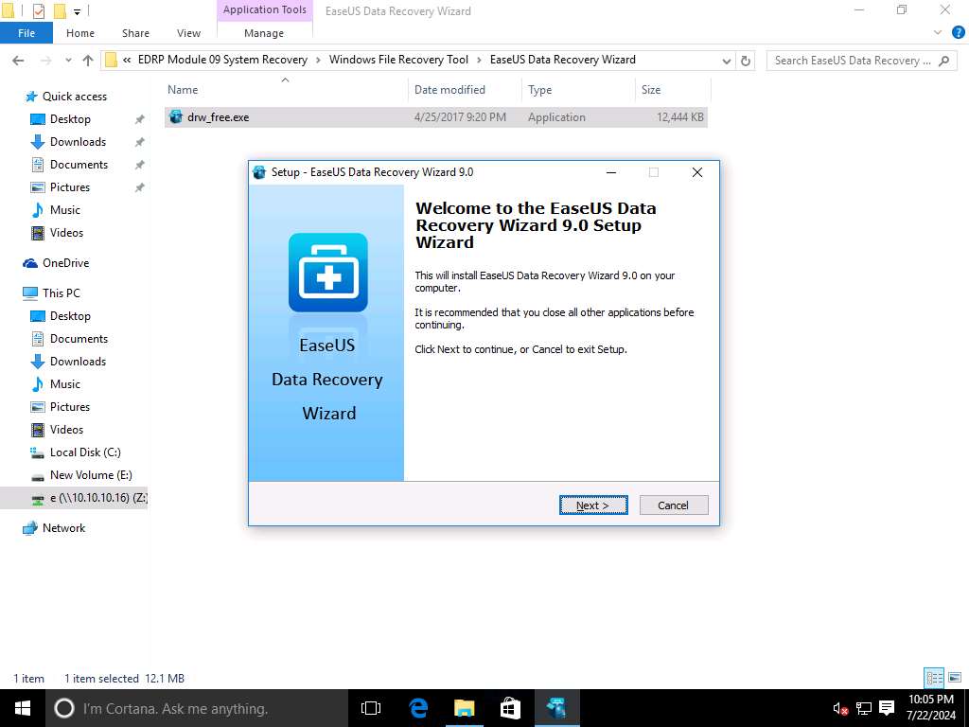This screenshot has height=727, width=969.
Task: Click the properties icon in title bar
Action: (38, 10)
